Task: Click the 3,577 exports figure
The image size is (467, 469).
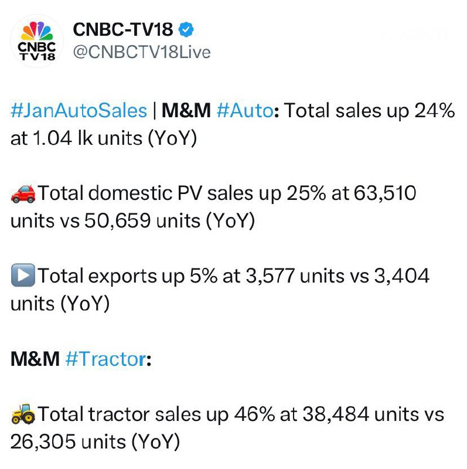Action: point(270,276)
